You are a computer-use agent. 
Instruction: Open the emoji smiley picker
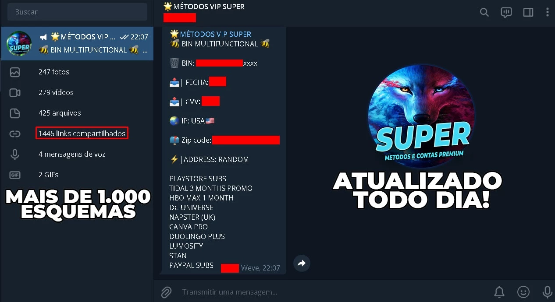click(523, 292)
